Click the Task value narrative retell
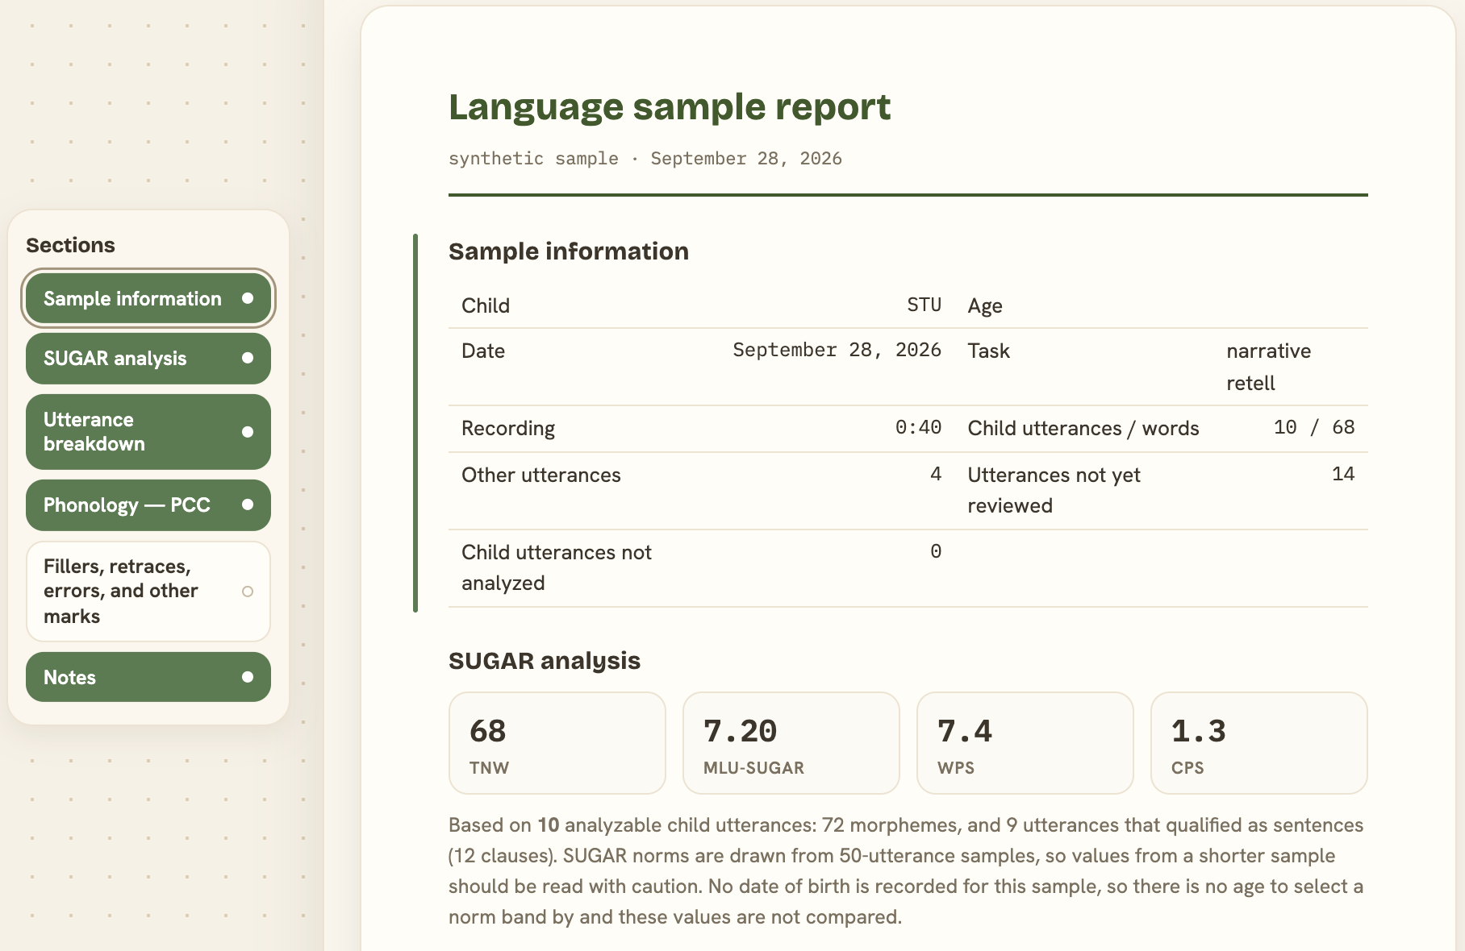 point(1269,367)
